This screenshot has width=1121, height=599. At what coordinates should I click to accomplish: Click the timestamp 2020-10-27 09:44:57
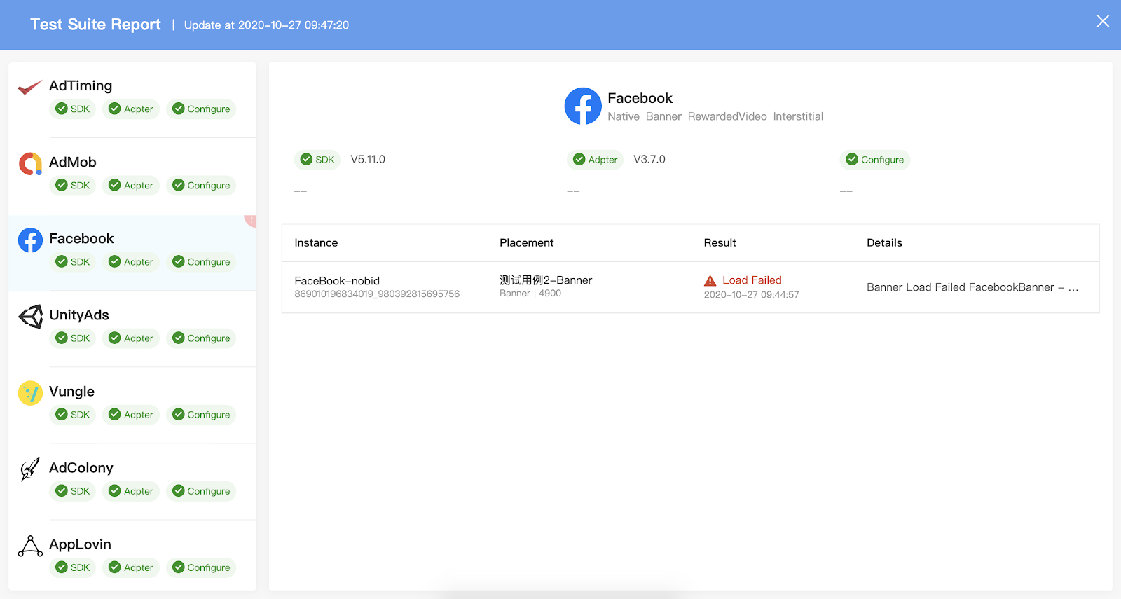[x=751, y=294]
